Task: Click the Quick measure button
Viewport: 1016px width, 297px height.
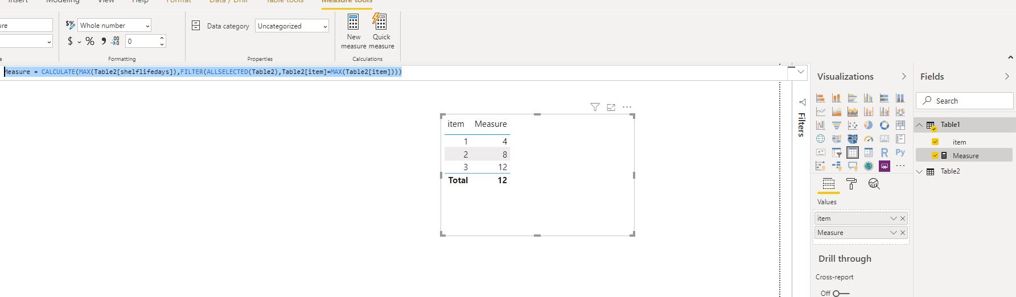Action: [381, 32]
